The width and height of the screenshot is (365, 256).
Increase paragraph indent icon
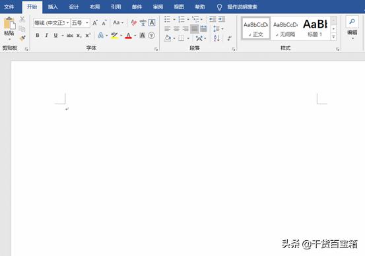tap(221, 19)
